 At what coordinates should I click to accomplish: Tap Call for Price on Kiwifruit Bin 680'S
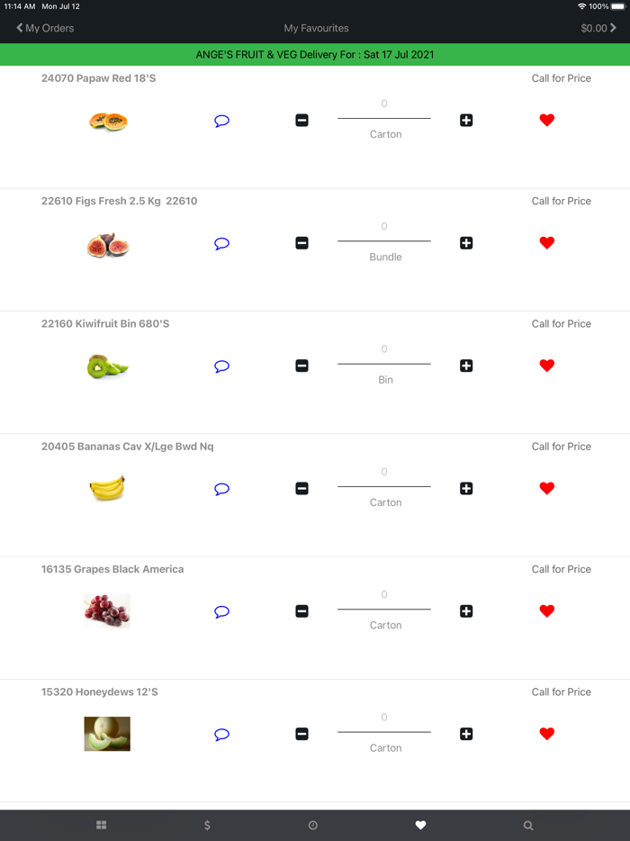(x=561, y=323)
